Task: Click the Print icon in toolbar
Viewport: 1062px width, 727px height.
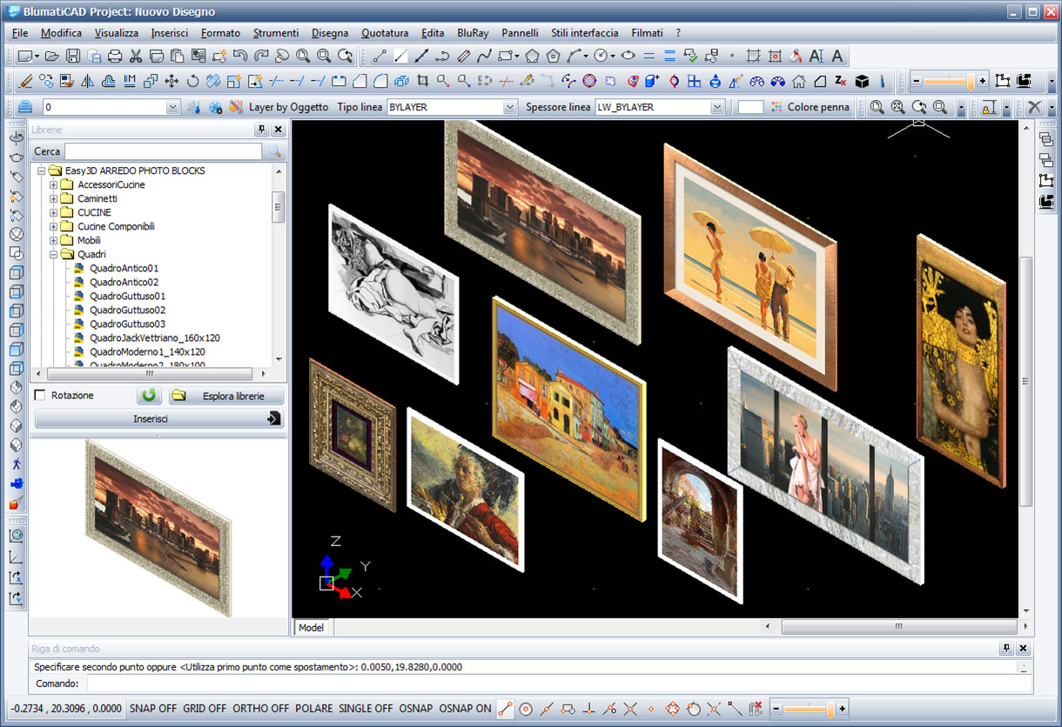Action: (x=115, y=57)
